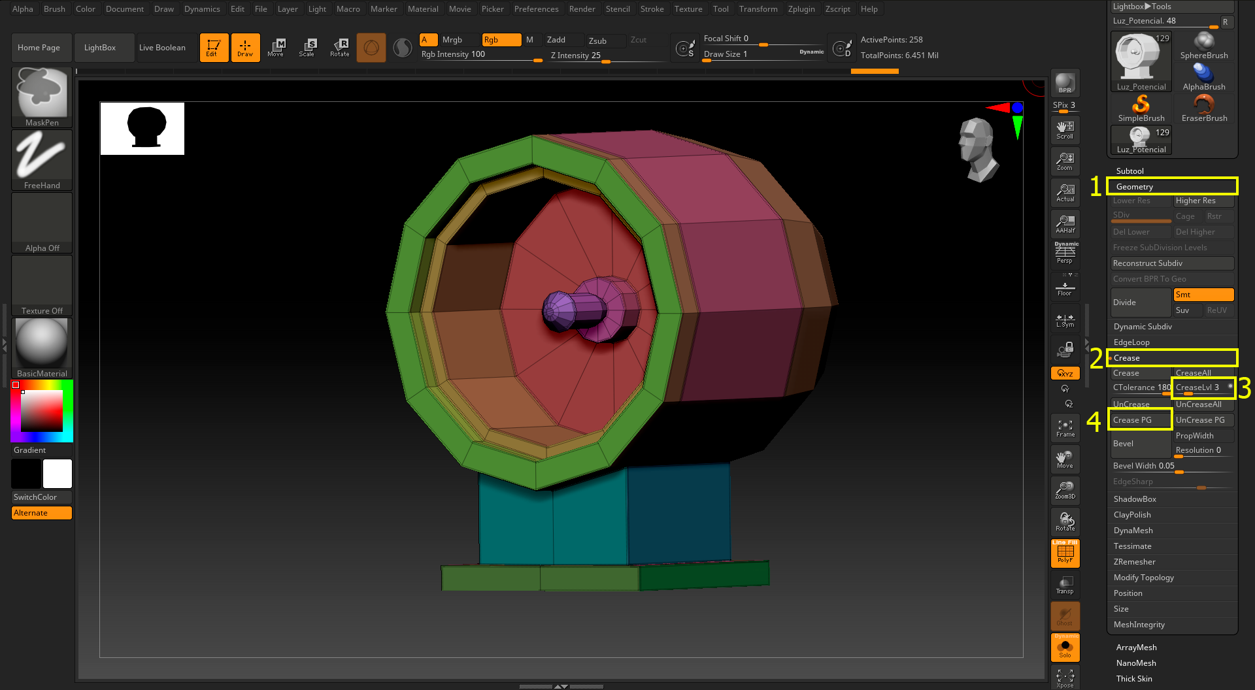This screenshot has height=690, width=1255.
Task: Open the Preferences menu
Action: [x=536, y=9]
